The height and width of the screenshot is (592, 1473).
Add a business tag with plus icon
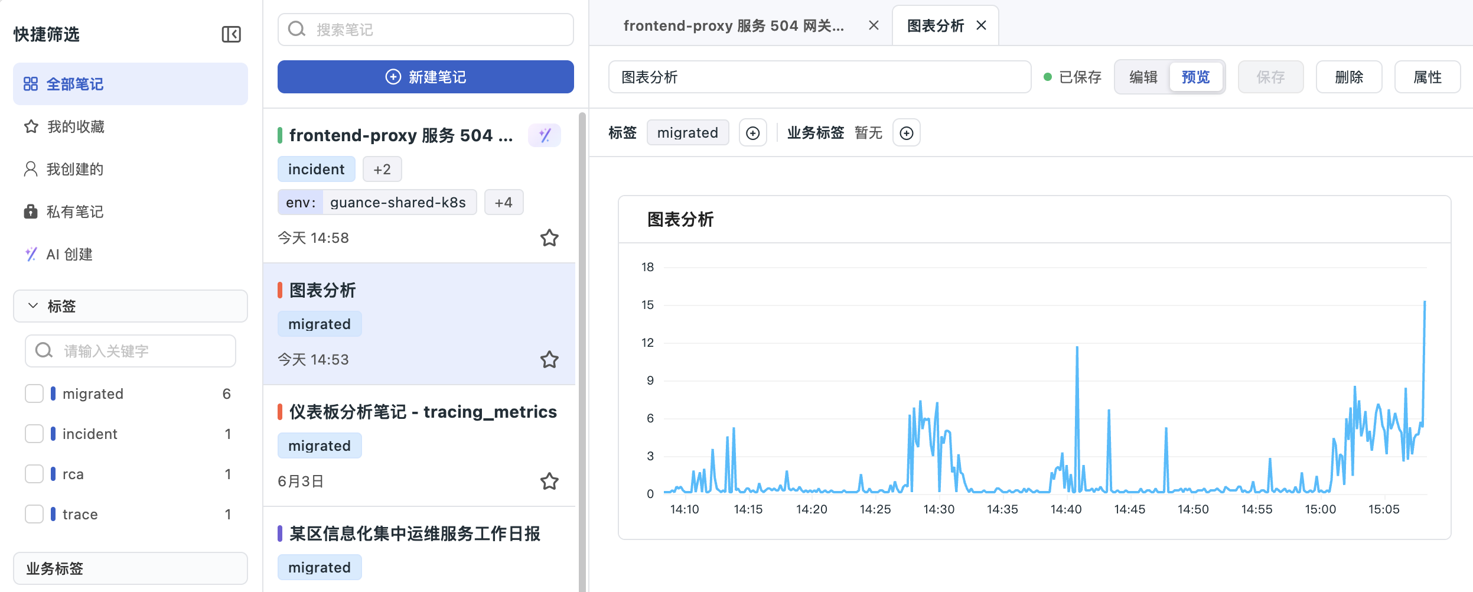(907, 133)
